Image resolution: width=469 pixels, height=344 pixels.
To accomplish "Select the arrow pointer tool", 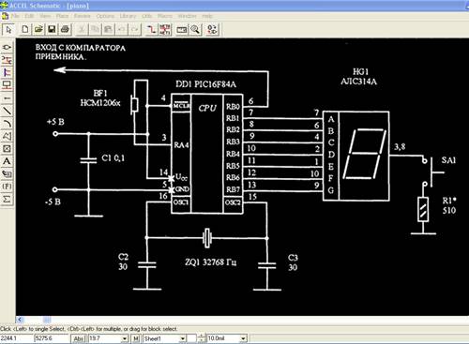I will point(8,30).
